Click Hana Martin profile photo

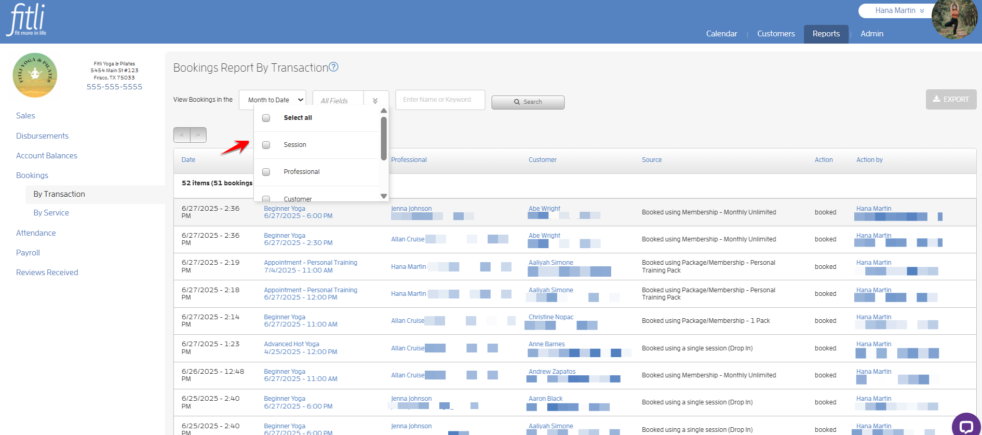click(954, 19)
